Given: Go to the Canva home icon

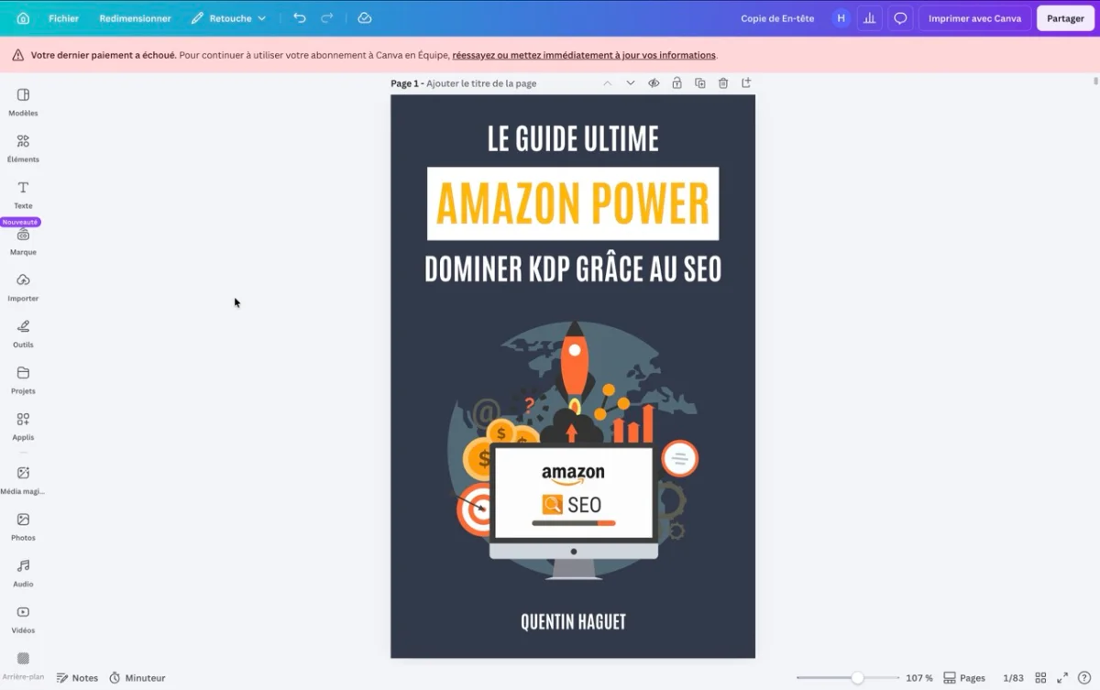Looking at the screenshot, I should pyautogui.click(x=23, y=18).
